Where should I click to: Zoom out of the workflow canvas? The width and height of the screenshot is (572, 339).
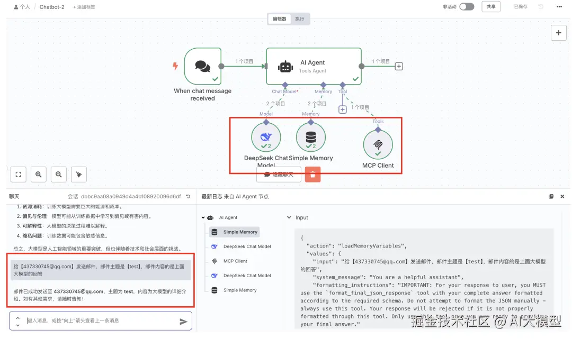[58, 175]
